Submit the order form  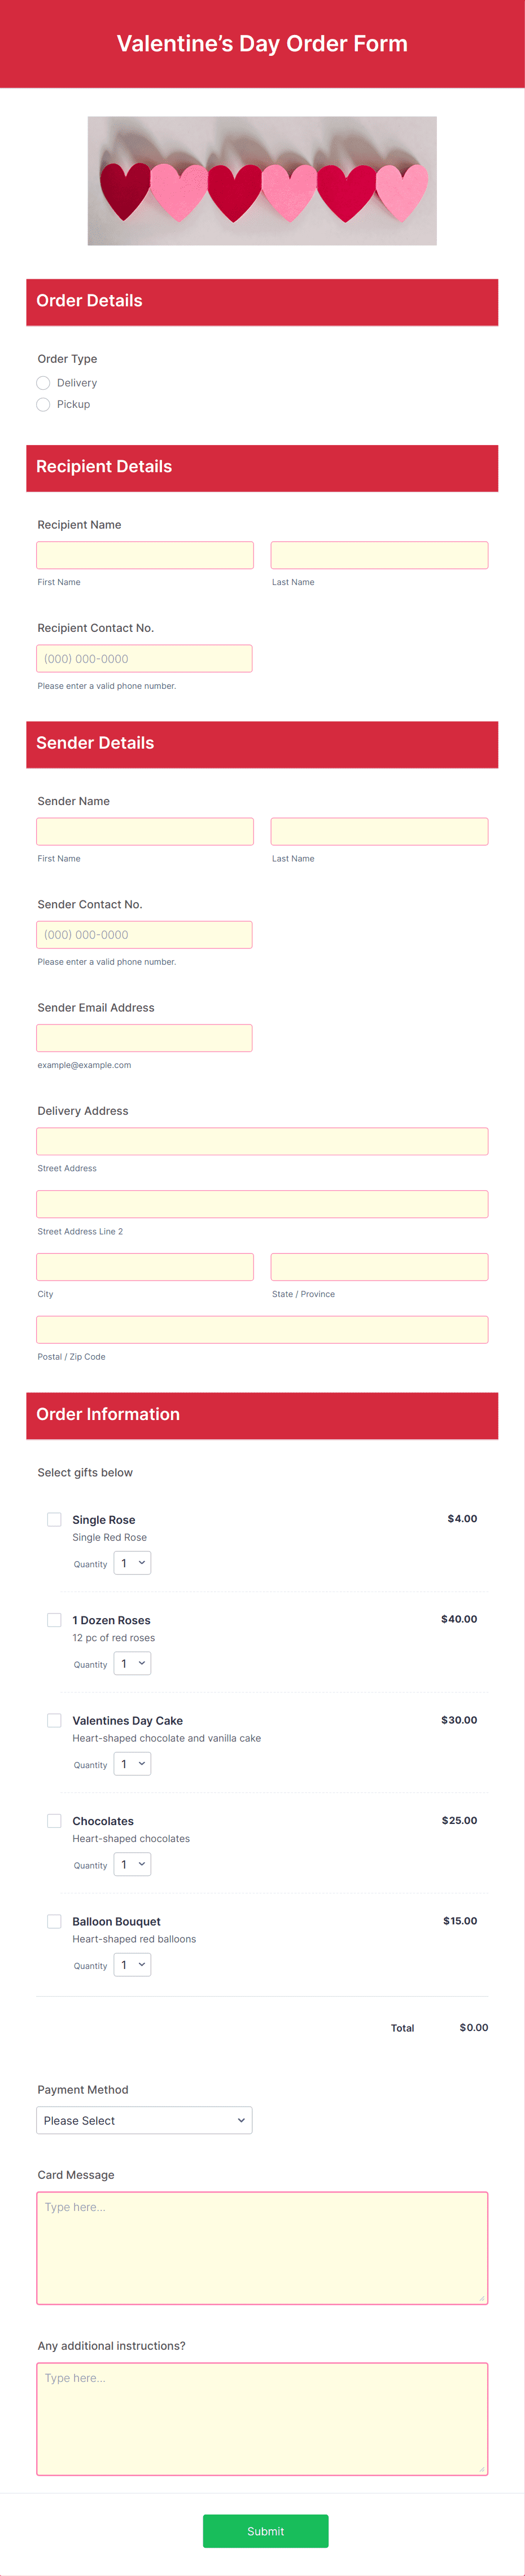[265, 2530]
